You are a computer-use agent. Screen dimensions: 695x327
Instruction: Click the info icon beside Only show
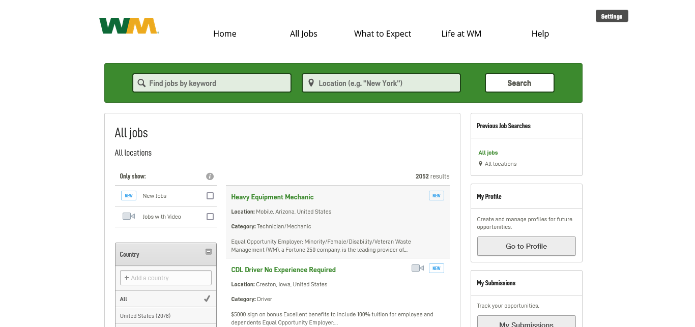(210, 176)
